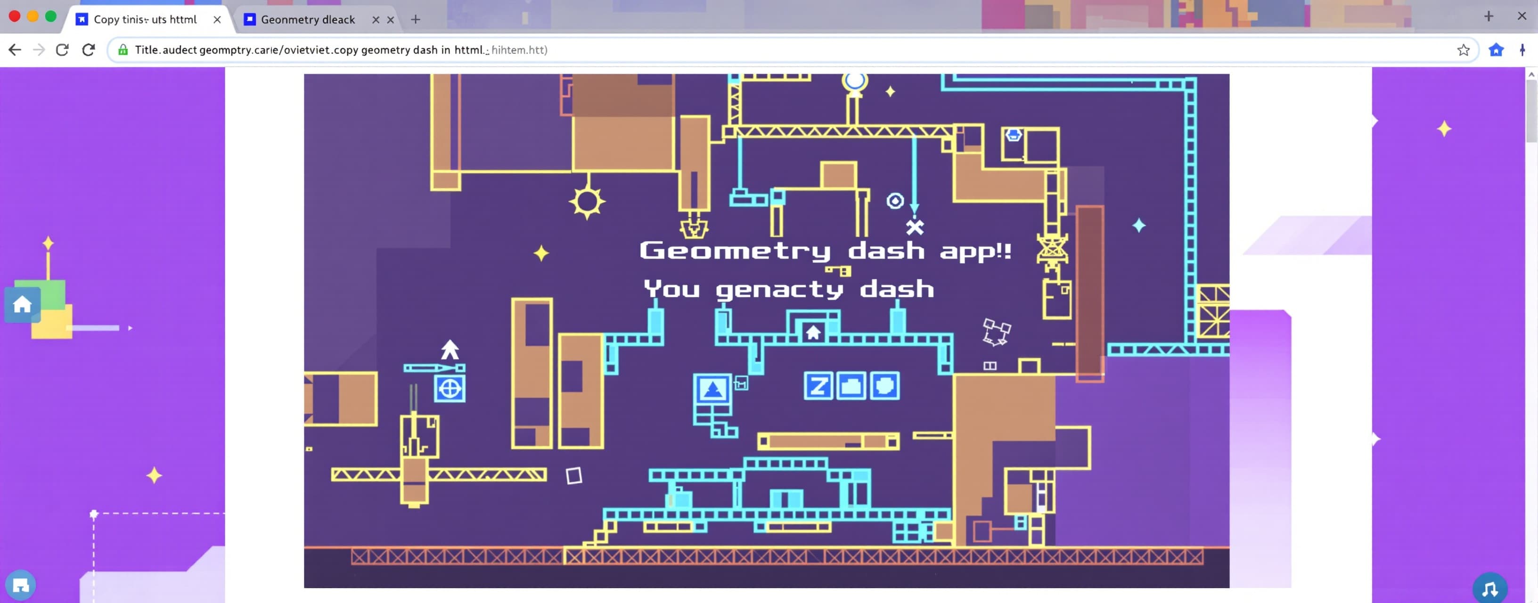
Task: Click macOS yellow minimize window button
Action: pos(33,16)
